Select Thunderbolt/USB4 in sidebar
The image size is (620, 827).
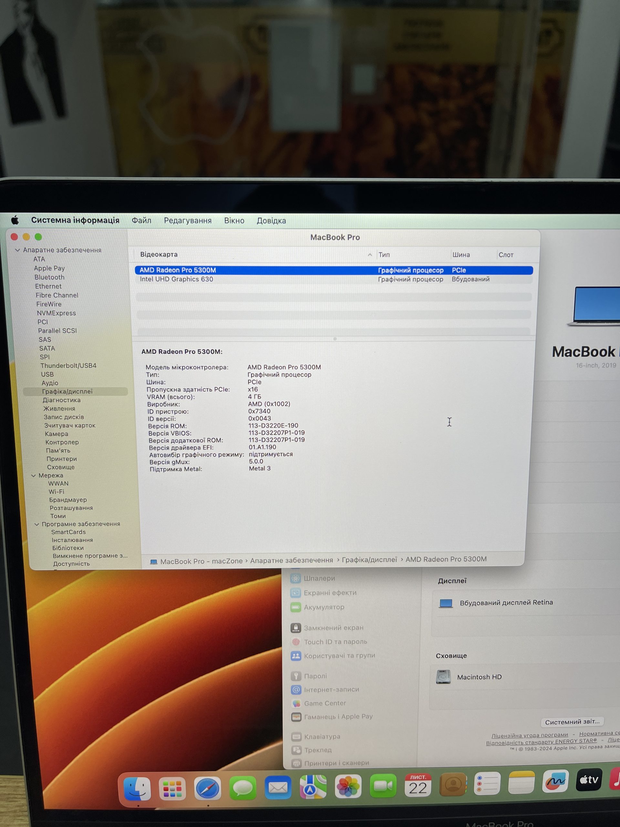(68, 366)
